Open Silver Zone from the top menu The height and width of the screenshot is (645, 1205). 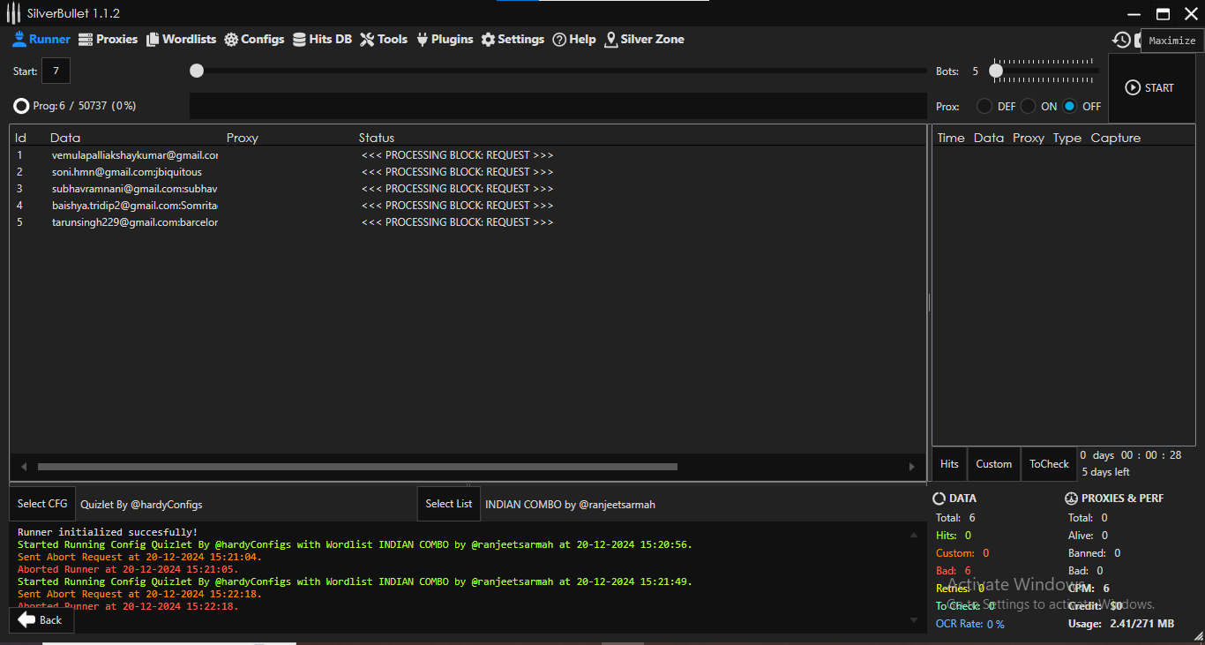[644, 40]
